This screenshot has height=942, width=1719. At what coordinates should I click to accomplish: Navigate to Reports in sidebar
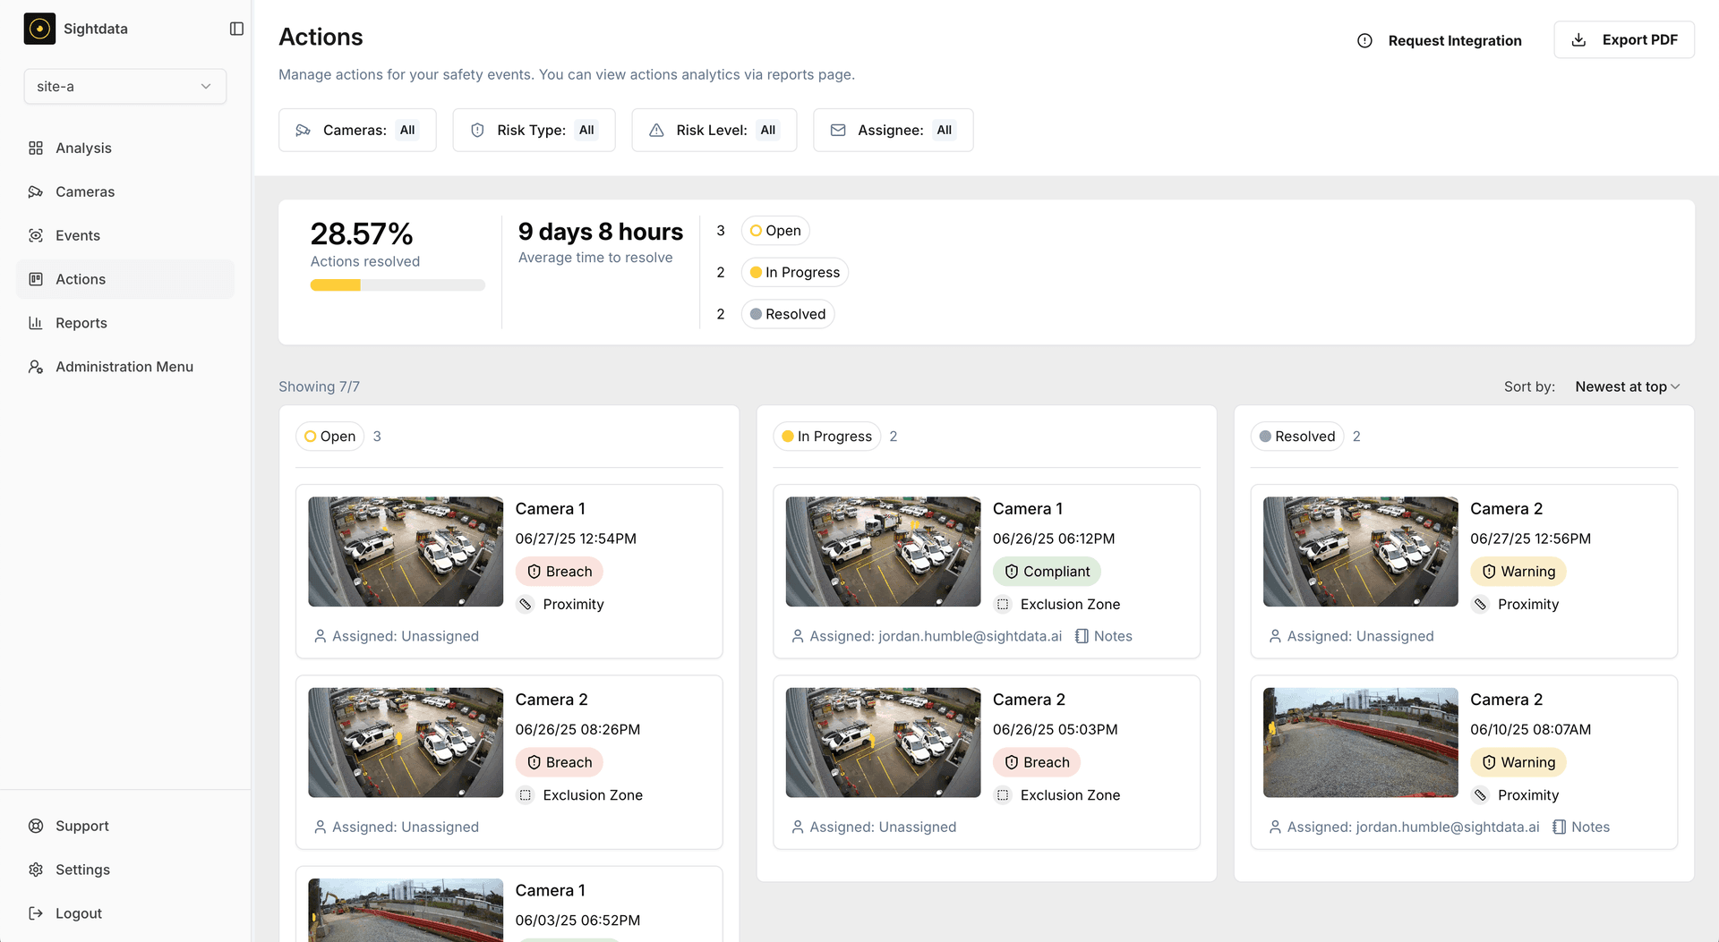pos(81,323)
